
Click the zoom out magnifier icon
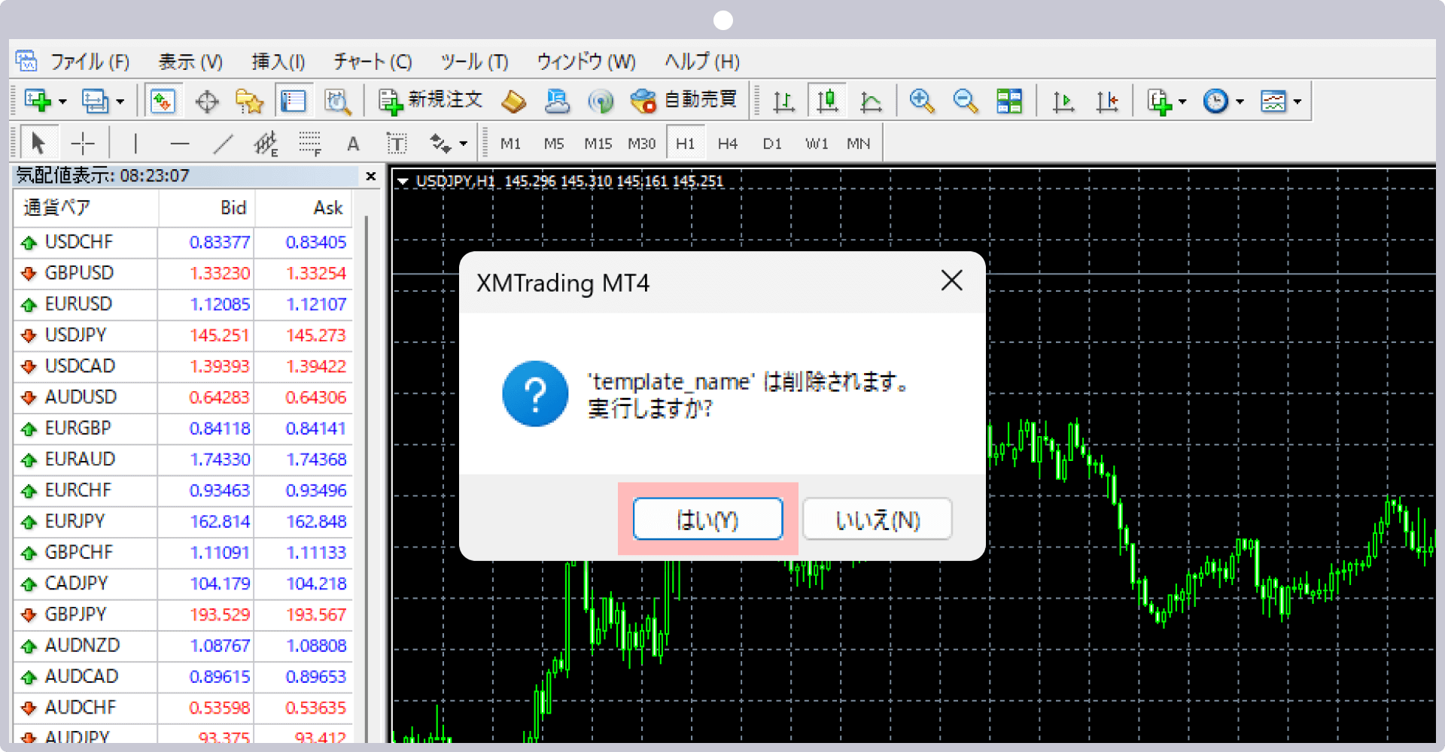pos(965,101)
